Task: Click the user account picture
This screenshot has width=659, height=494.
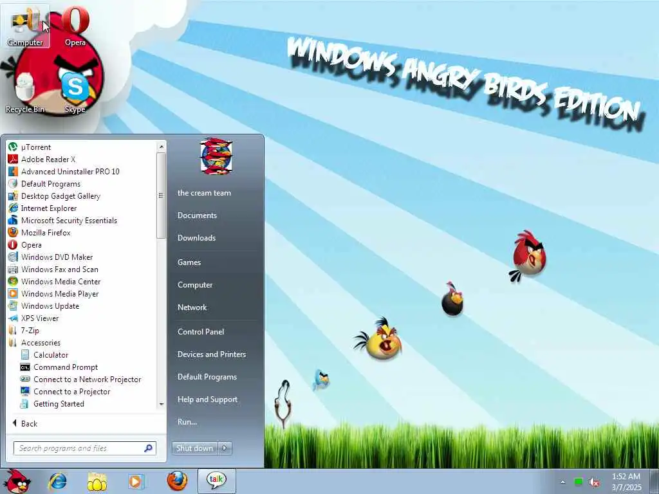Action: (216, 157)
